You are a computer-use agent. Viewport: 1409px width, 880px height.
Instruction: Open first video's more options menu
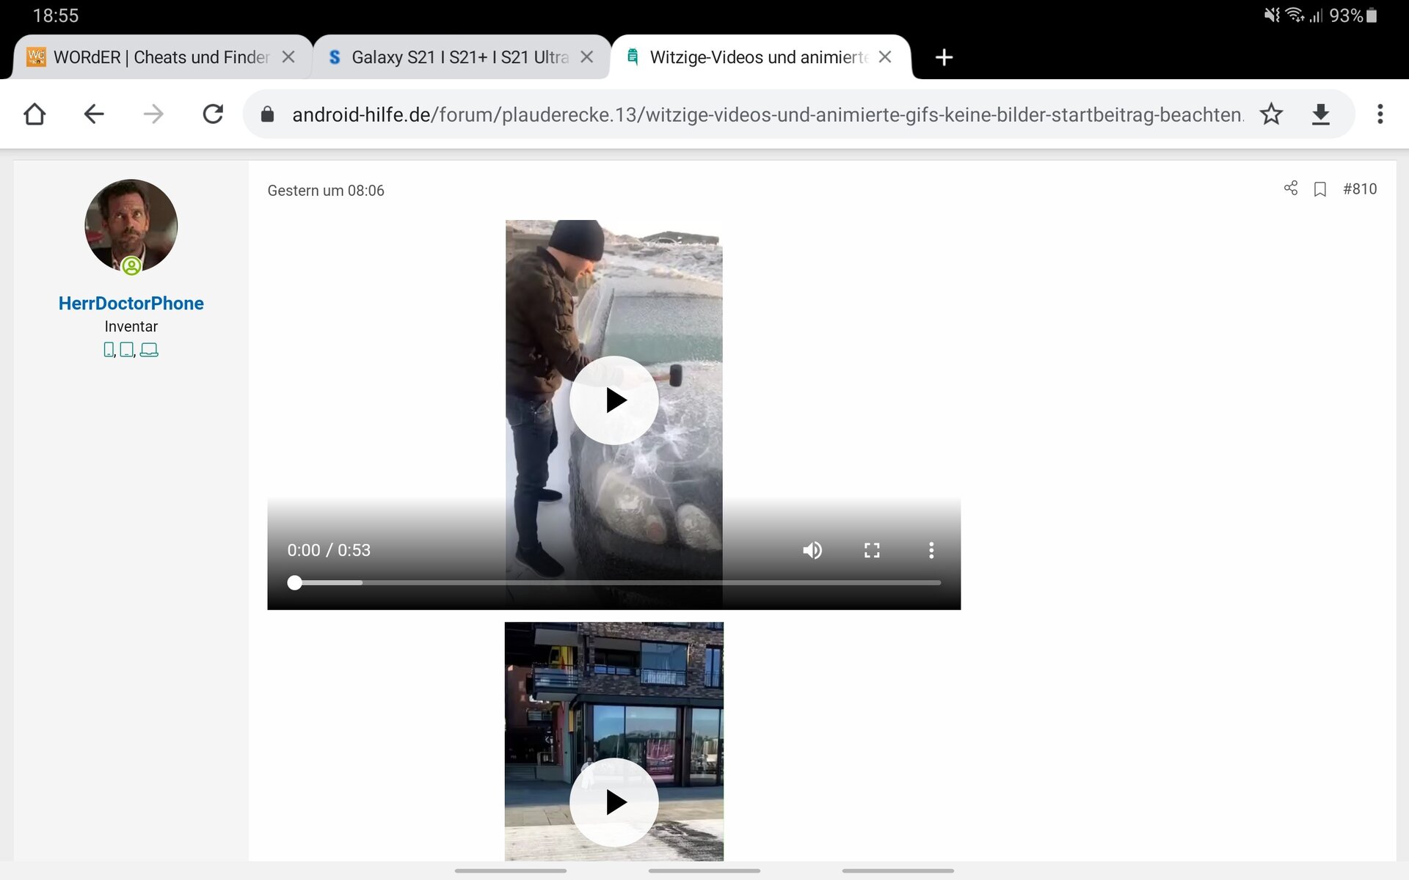931,550
